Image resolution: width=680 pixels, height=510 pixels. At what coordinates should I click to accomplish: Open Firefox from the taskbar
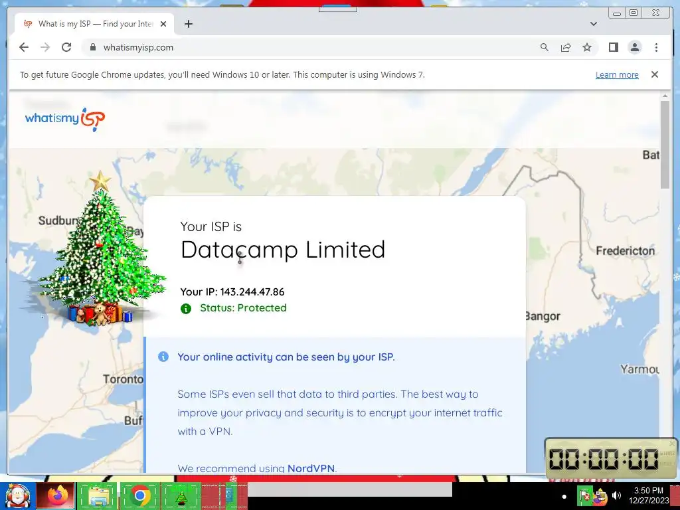56,495
